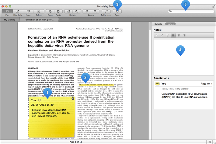Click the paper title heading
Image resolution: width=216 pixels, height=144 pixels.
(71, 41)
